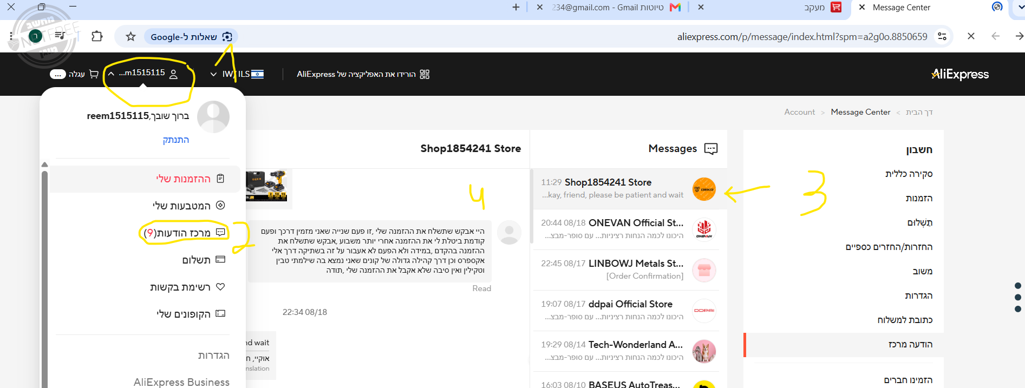The height and width of the screenshot is (388, 1025).
Task: Open כתובת למשלוח in sidebar
Action: tap(905, 320)
